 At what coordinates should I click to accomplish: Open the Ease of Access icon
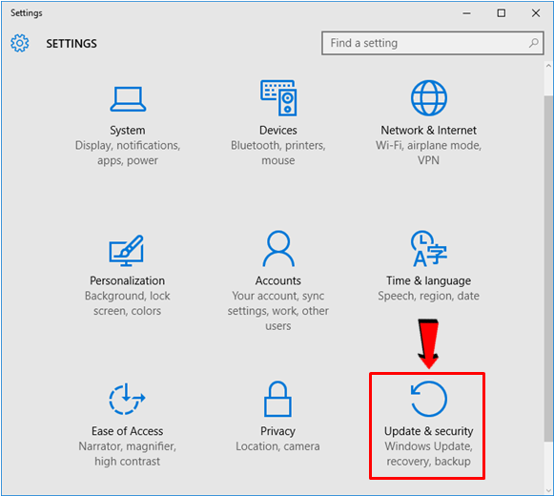(127, 399)
